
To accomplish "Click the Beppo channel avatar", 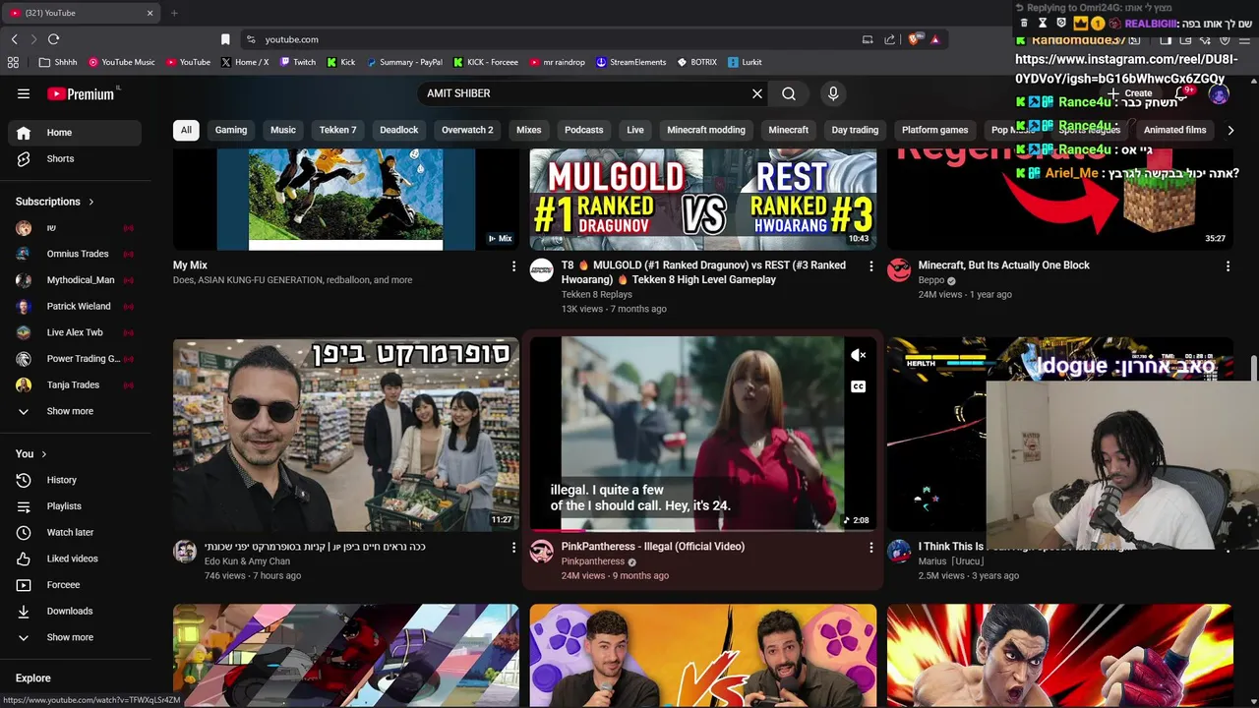I will coord(899,270).
